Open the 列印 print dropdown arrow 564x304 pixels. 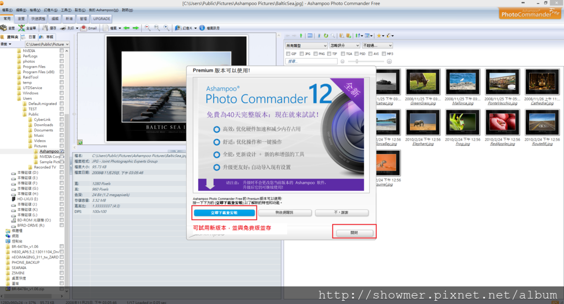pyautogui.click(x=77, y=28)
